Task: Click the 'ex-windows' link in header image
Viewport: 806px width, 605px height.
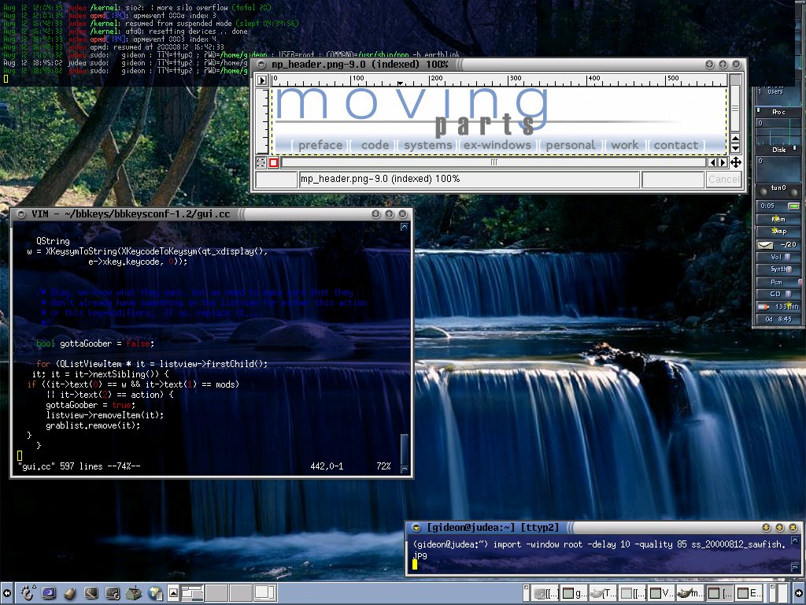Action: [497, 145]
